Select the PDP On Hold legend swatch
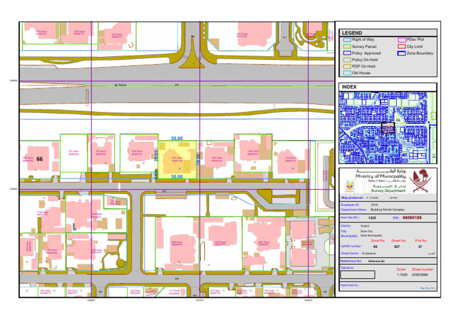 click(347, 66)
